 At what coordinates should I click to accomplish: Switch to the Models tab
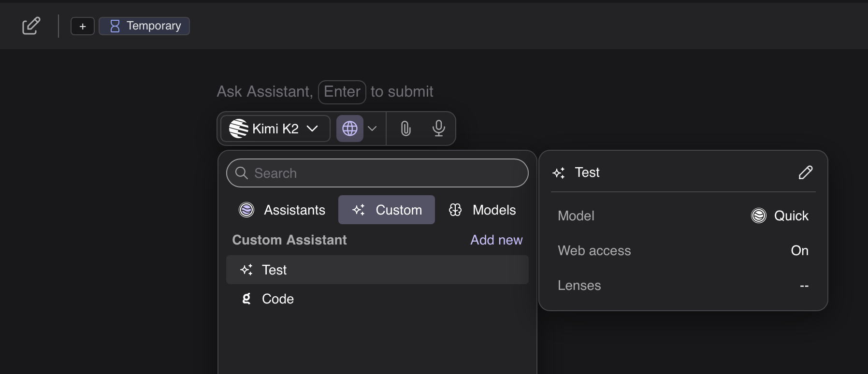click(482, 210)
